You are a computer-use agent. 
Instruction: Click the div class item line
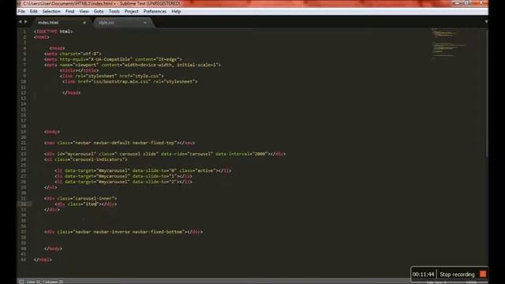coord(86,204)
